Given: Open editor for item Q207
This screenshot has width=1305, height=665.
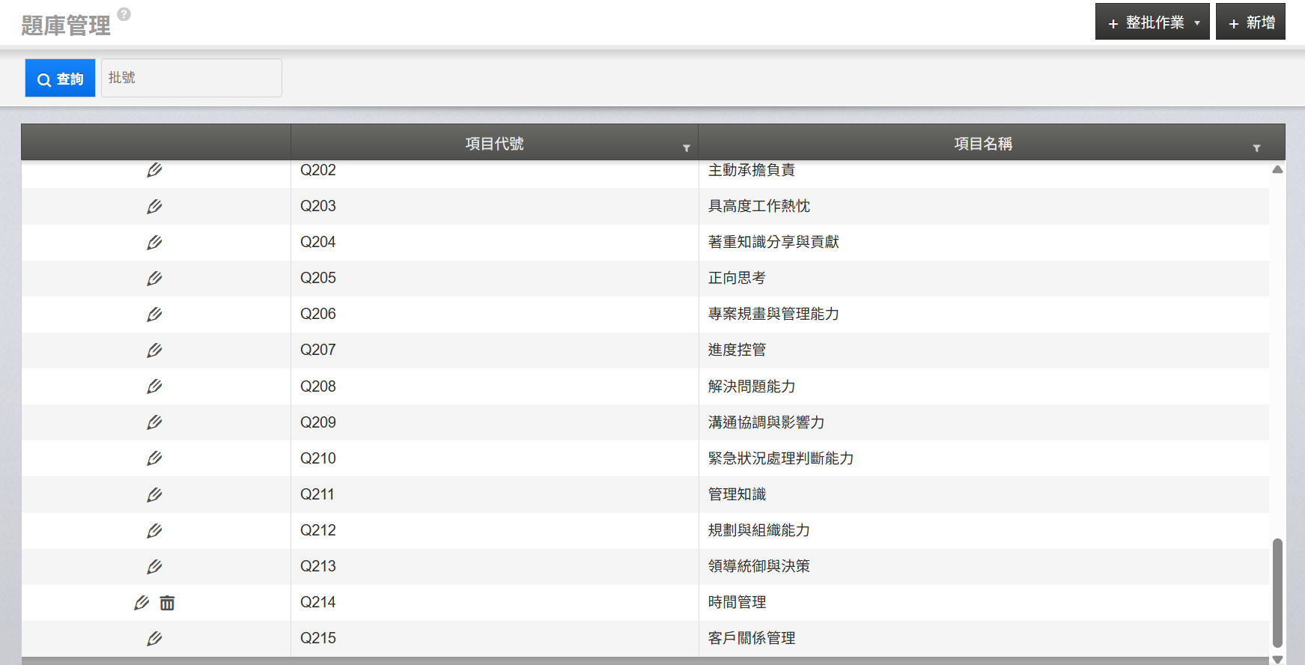Looking at the screenshot, I should [154, 350].
